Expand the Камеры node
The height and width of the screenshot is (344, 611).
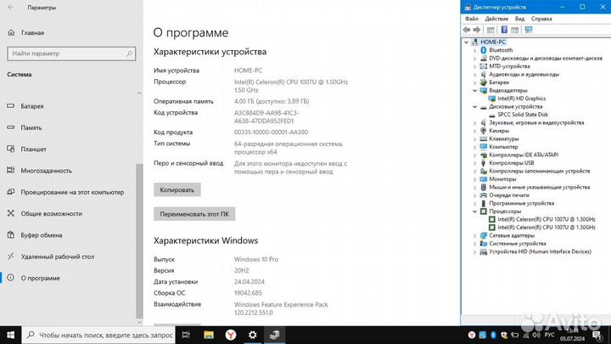474,131
